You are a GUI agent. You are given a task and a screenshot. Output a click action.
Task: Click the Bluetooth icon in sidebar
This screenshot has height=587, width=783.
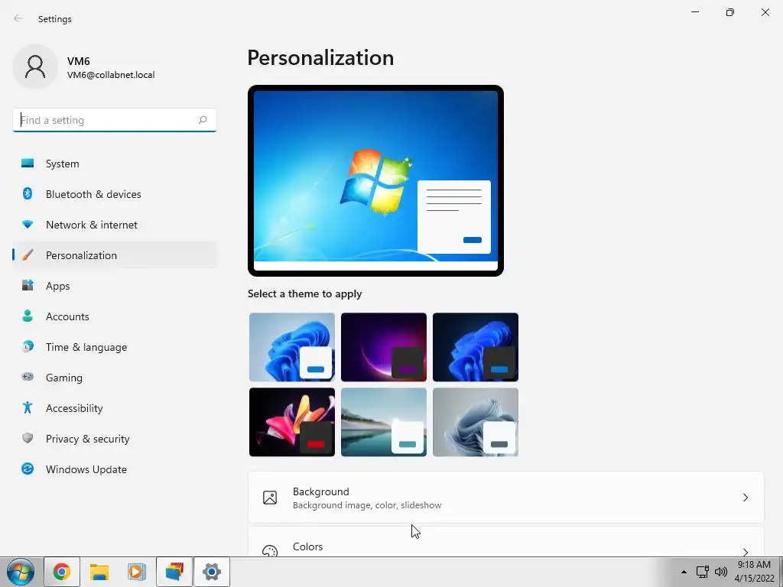28,193
